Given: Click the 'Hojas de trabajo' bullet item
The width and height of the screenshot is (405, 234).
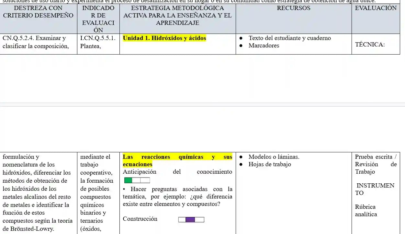Looking at the screenshot, I should (x=269, y=164).
